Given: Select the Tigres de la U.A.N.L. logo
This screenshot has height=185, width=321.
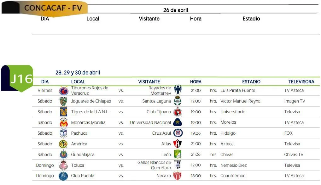Looking at the screenshot, I should (x=64, y=112).
